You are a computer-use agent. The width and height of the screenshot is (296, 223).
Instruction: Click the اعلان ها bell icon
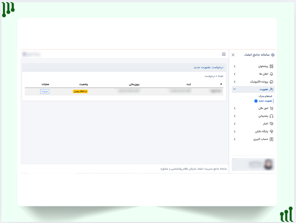[272, 74]
